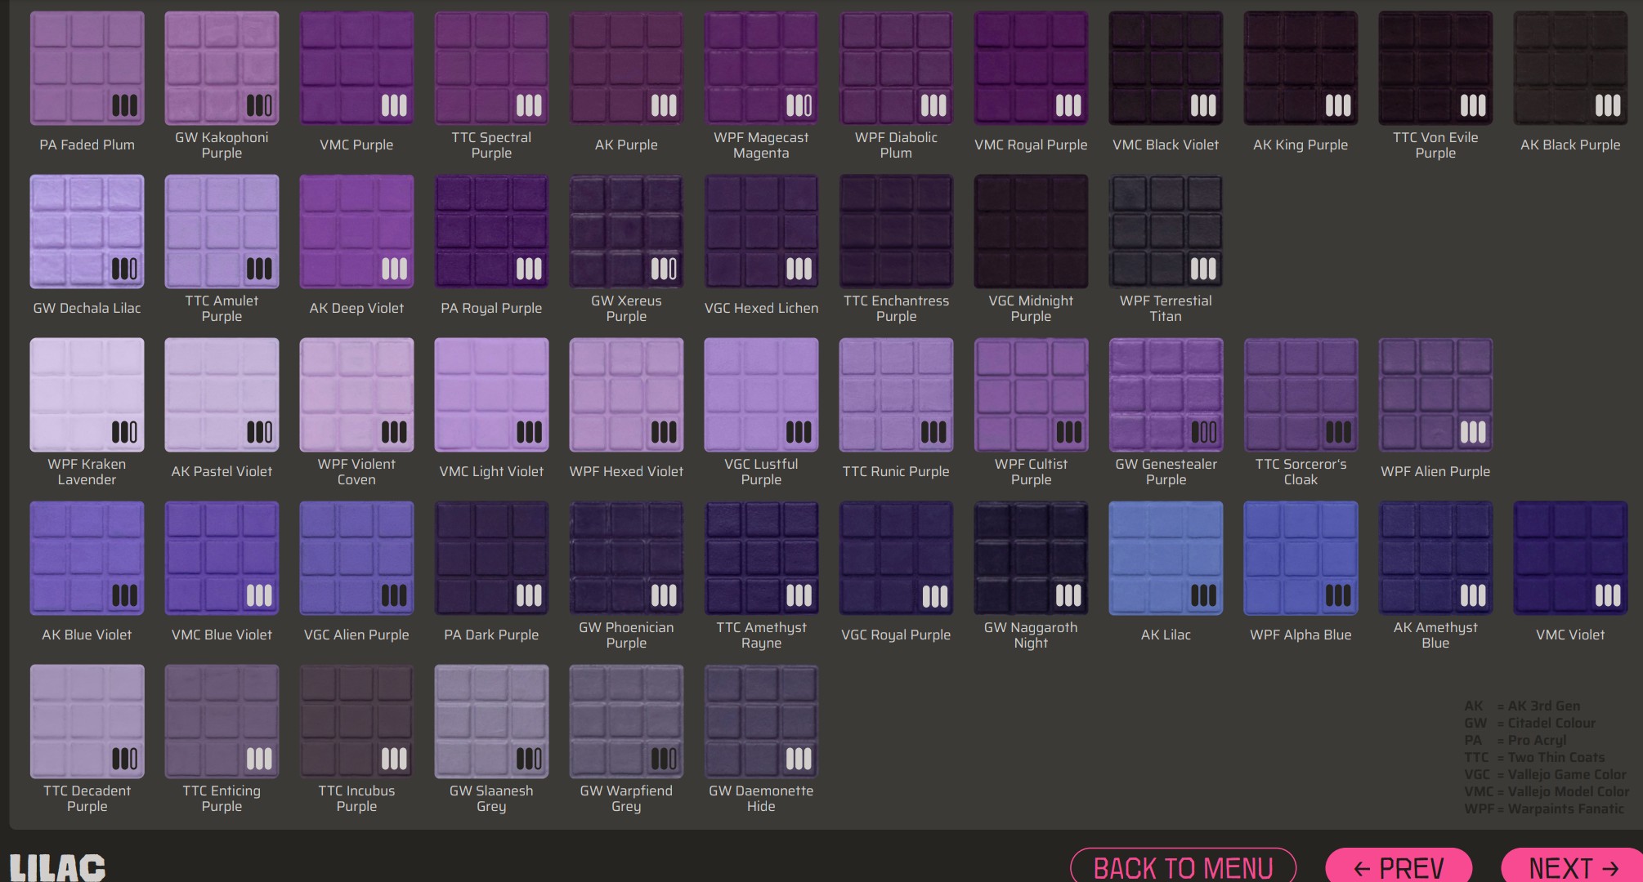
Task: Select WPF Alpha Blue swatch
Action: tap(1301, 558)
